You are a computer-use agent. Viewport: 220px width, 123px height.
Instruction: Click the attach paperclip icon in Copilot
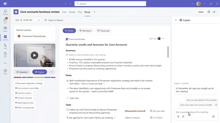(183, 117)
